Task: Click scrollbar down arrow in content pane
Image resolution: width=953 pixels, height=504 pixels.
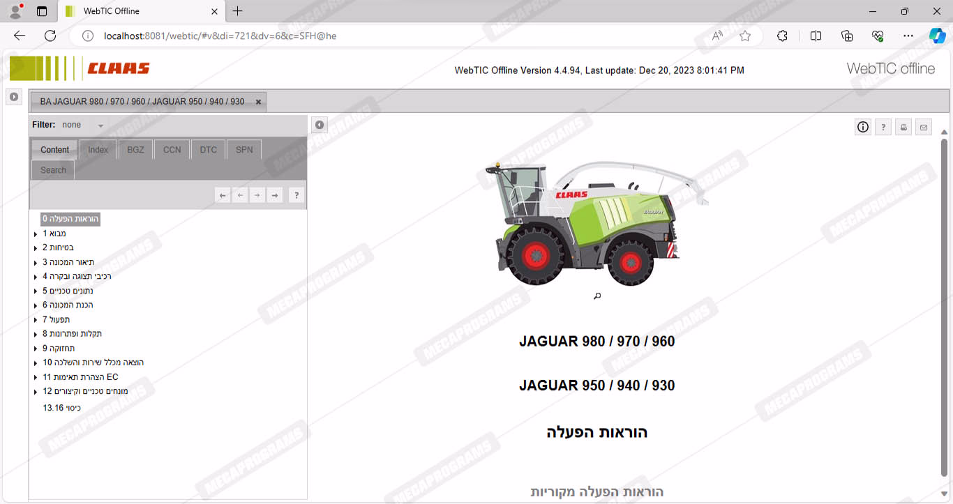Action: tap(944, 494)
